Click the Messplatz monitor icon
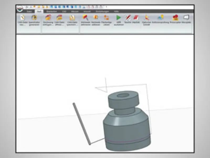This screenshot has height=158, width=210. click(x=186, y=18)
